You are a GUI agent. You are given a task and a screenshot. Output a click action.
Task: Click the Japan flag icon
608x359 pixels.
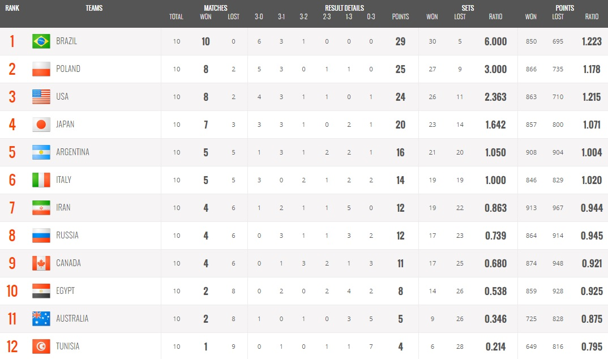coord(41,125)
